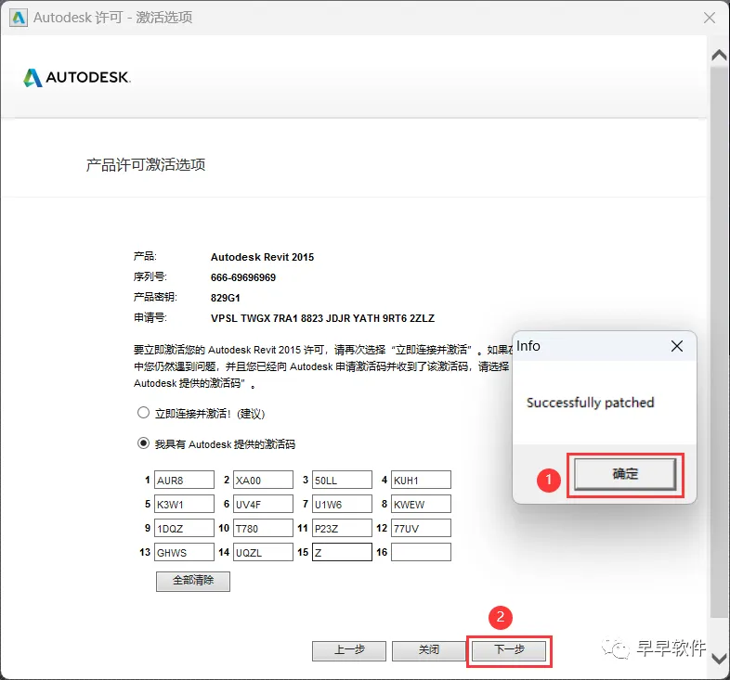The height and width of the screenshot is (680, 730).
Task: Select 立即连接并激活 radio option
Action: 143,413
